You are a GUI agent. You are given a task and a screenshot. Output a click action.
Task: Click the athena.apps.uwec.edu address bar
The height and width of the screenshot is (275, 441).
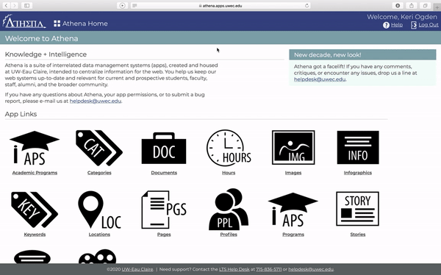coord(220,5)
